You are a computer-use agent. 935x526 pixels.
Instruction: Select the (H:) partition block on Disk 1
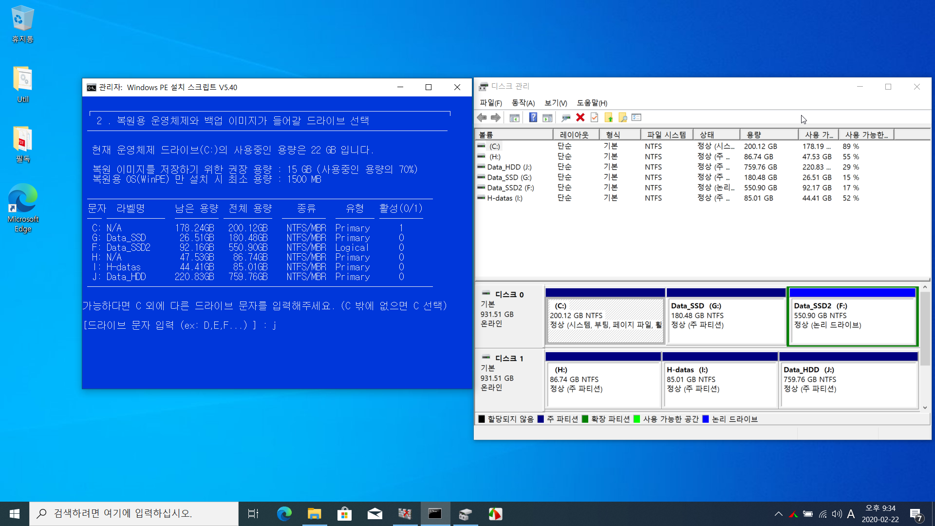[x=603, y=380]
